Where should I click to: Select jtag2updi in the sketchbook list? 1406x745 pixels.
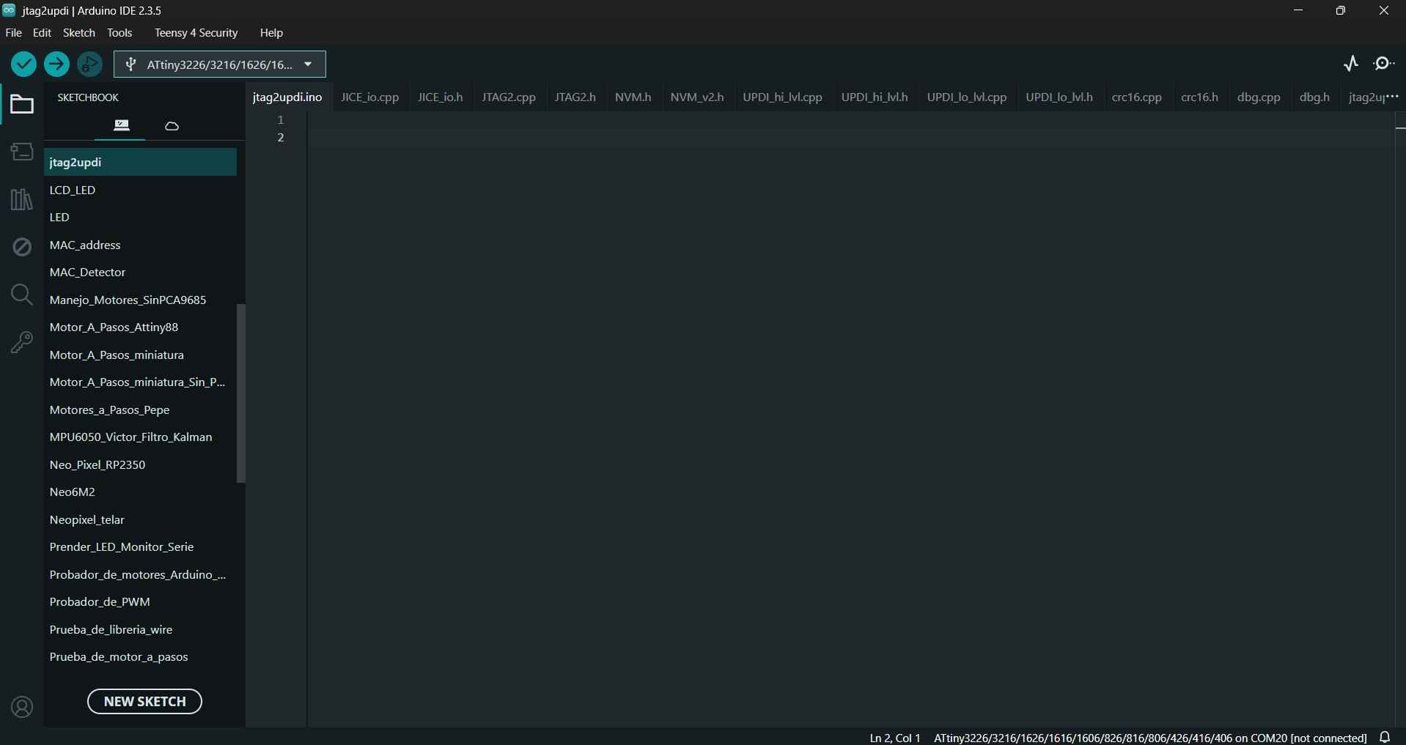(x=140, y=162)
